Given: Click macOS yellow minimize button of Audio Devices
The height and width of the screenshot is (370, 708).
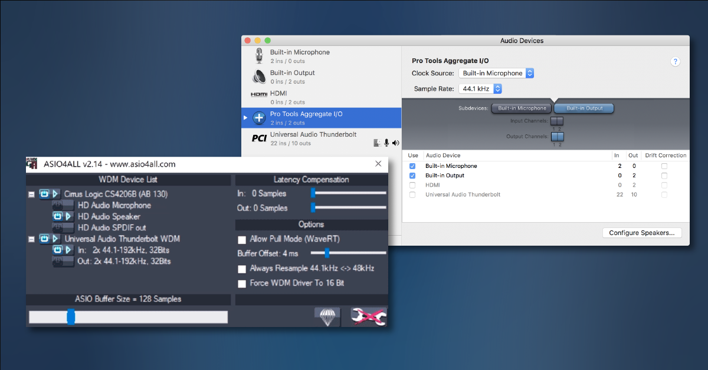Looking at the screenshot, I should [258, 40].
